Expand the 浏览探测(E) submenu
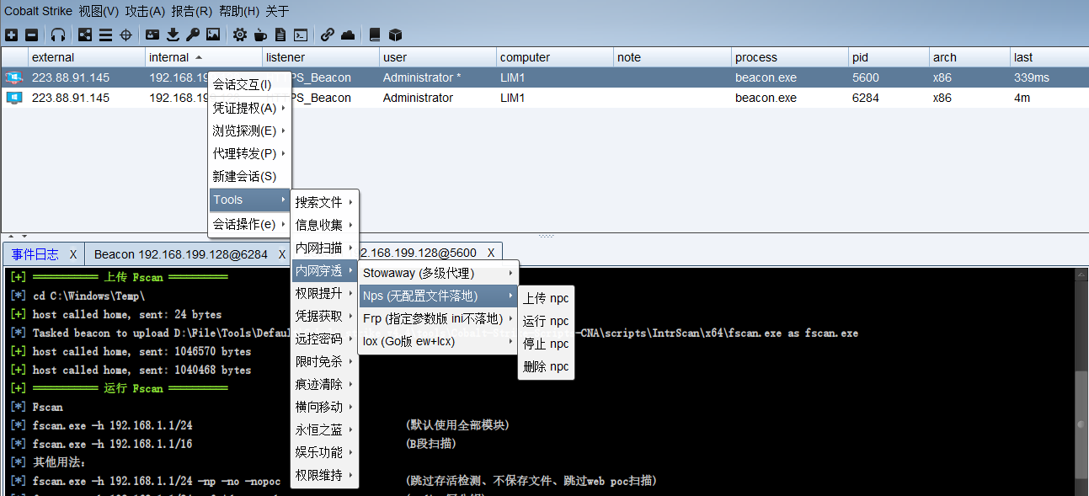Viewport: 1089px width, 496px height. tap(249, 131)
